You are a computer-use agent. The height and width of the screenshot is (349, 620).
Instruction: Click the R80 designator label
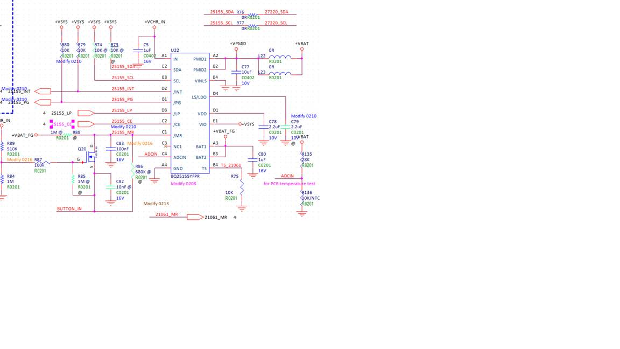[x=65, y=45]
